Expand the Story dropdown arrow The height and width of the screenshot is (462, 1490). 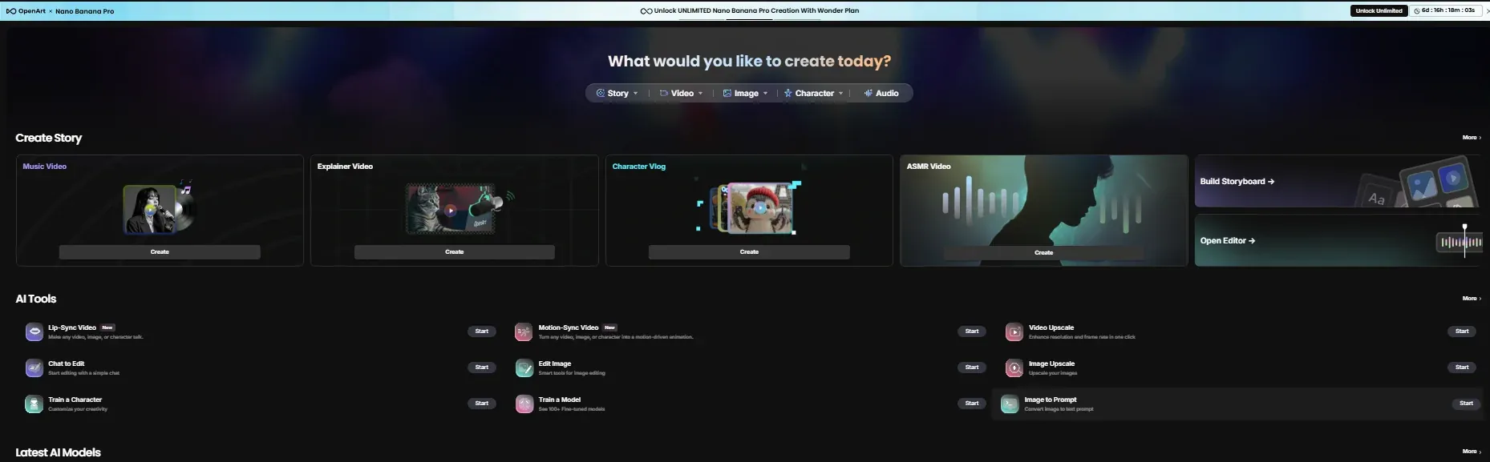tap(636, 94)
